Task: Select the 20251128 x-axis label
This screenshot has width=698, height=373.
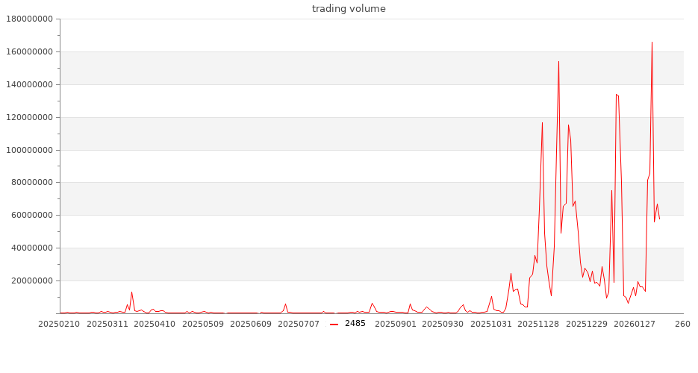Action: (x=539, y=325)
